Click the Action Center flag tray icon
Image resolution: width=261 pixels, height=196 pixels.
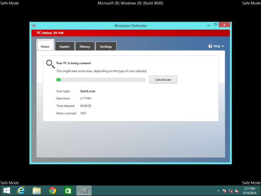pos(224,191)
